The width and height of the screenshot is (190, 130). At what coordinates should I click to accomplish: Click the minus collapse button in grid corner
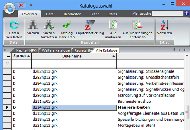click(x=9, y=57)
